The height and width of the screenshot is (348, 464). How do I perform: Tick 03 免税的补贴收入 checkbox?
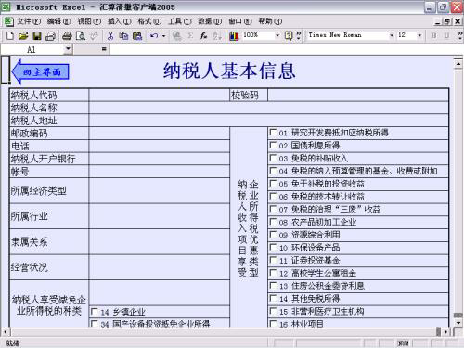point(273,158)
